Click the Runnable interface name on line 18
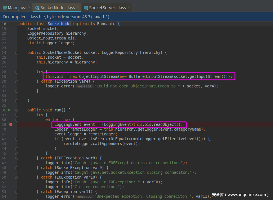273x200 pixels. click(x=106, y=24)
